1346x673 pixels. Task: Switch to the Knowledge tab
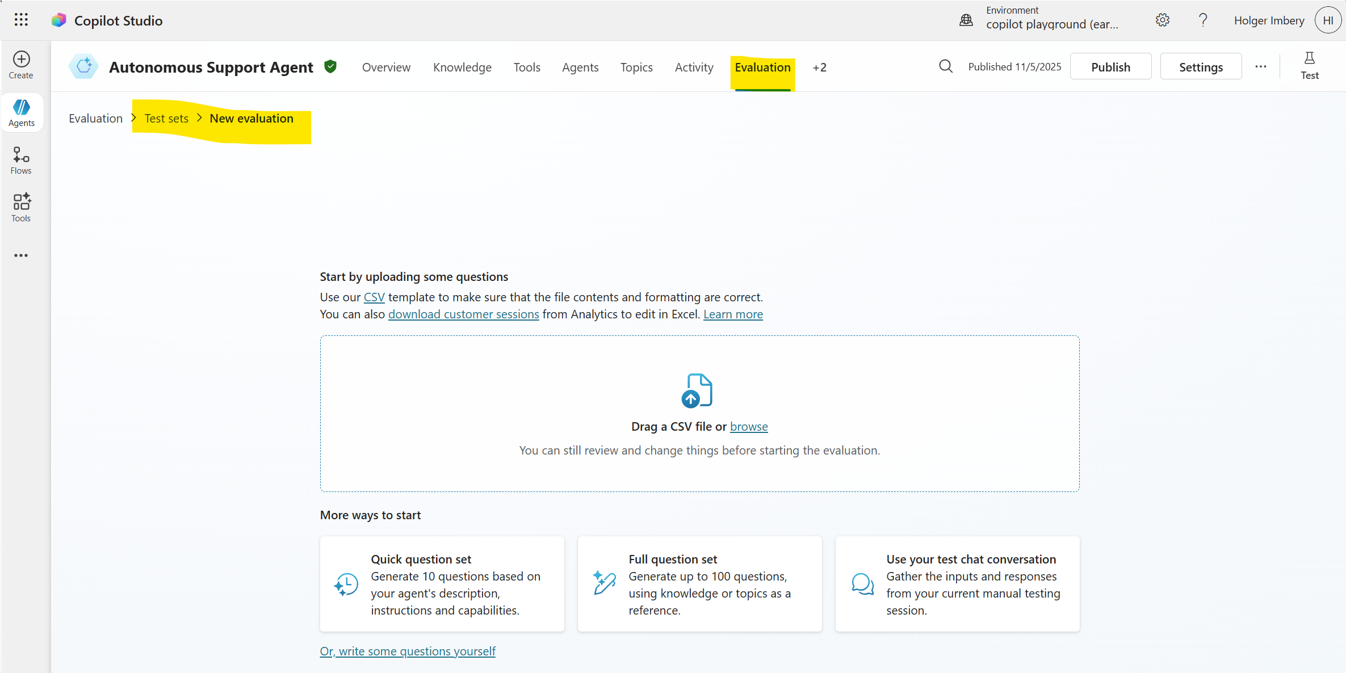click(462, 67)
